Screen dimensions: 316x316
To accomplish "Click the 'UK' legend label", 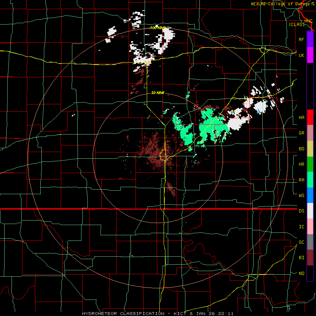I will [x=301, y=55].
